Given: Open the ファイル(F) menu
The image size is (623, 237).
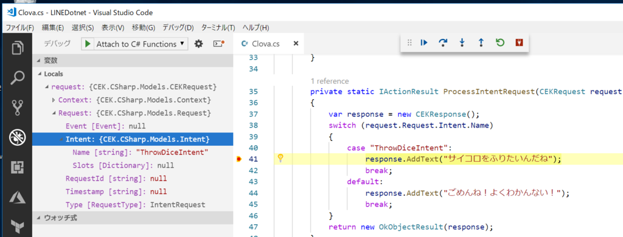Looking at the screenshot, I should (20, 28).
